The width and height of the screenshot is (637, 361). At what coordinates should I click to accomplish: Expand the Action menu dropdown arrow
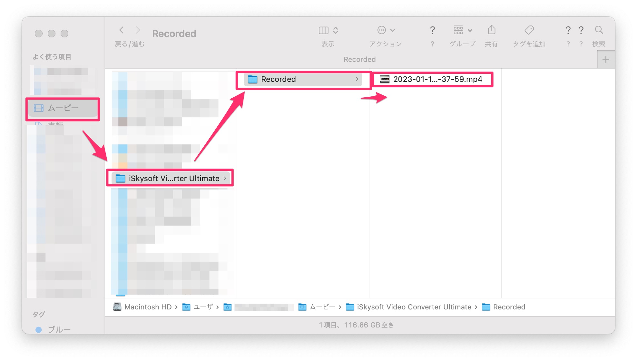tap(393, 31)
